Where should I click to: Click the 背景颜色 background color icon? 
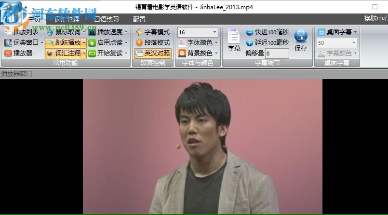point(182,53)
